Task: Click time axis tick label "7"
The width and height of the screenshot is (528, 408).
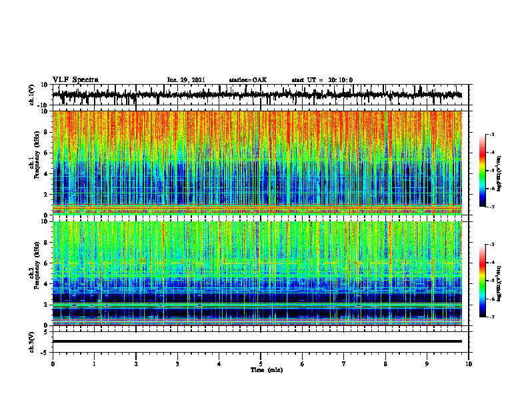Action: (x=344, y=364)
